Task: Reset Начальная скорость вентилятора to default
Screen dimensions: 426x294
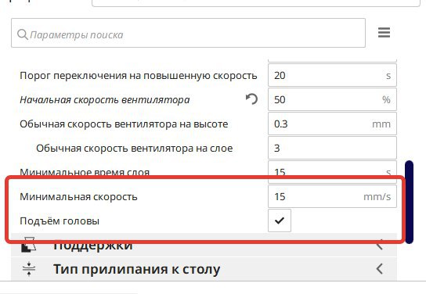Action: (251, 99)
